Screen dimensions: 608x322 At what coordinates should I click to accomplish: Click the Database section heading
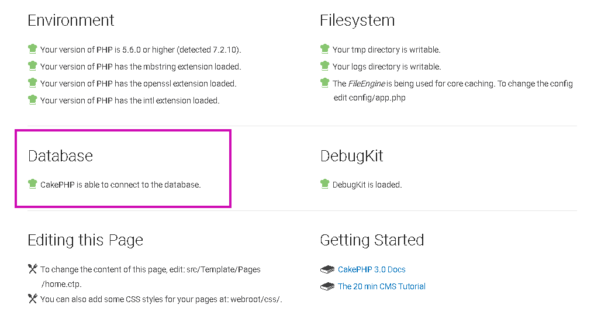click(x=60, y=156)
